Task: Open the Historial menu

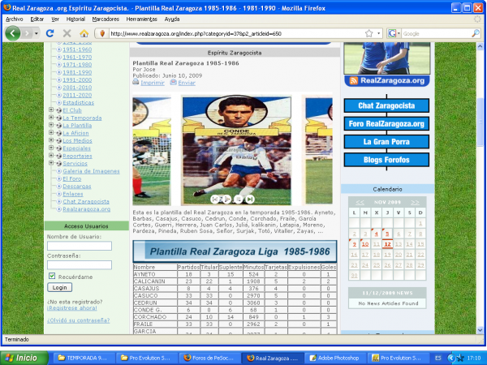Action: pos(75,19)
